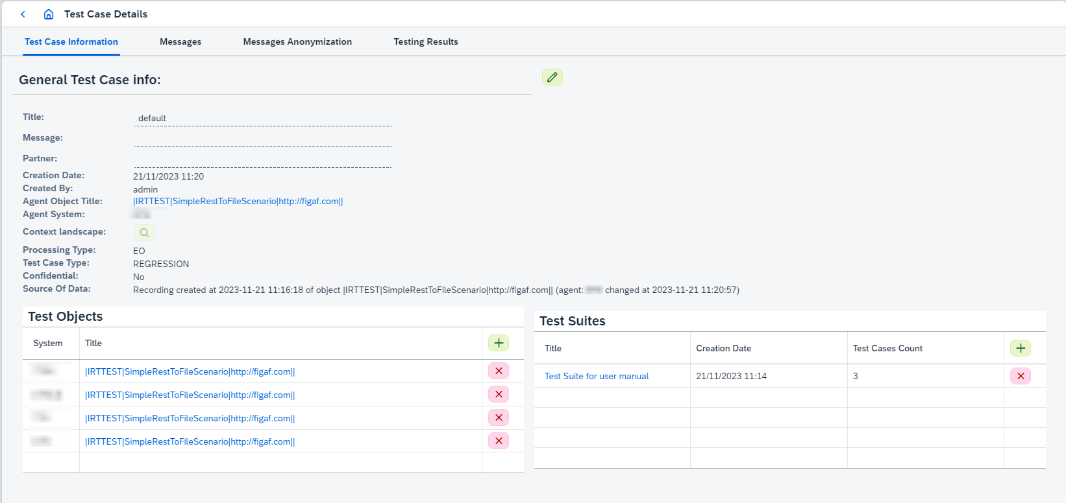Add a test object with the plus button

499,343
